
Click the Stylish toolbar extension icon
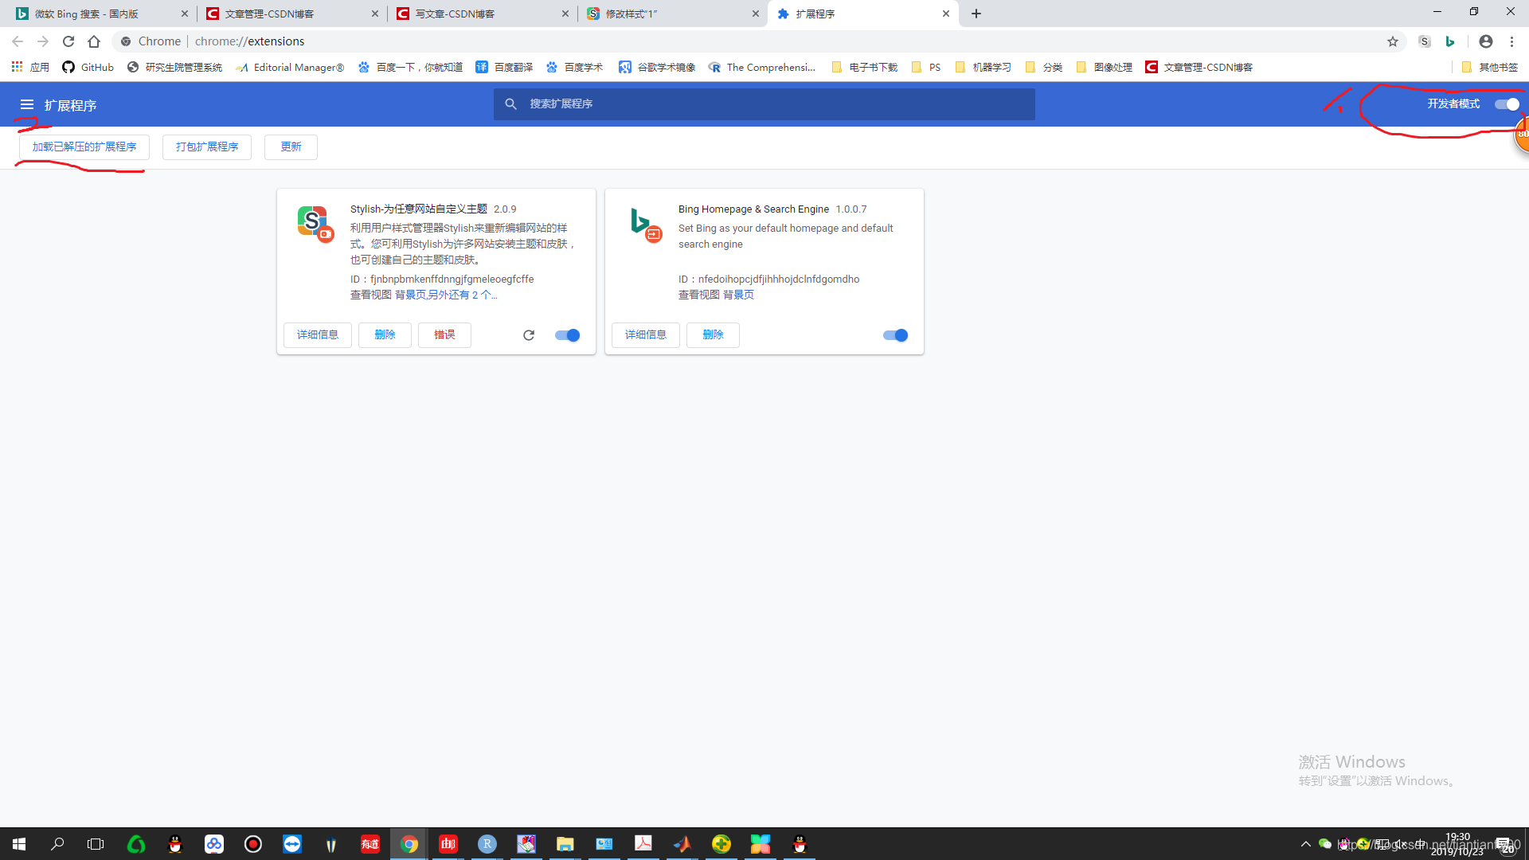[1425, 41]
